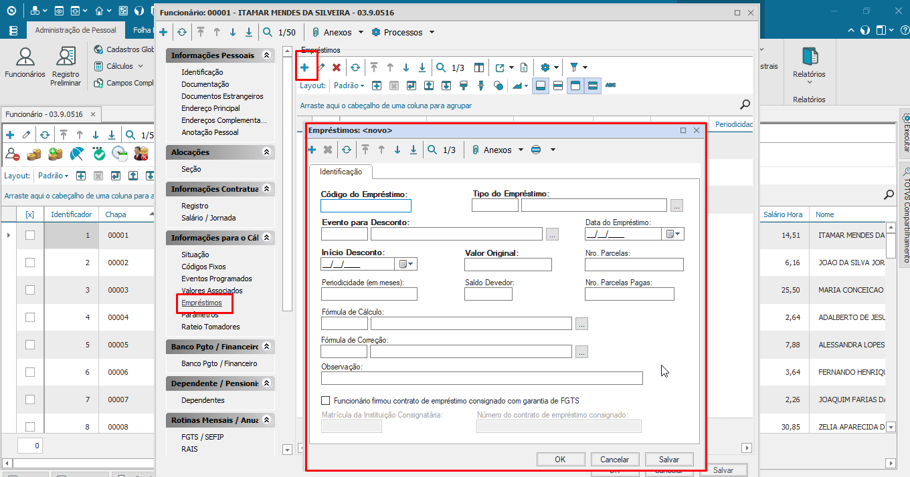Click plus icon in Empréstimos novo dialog toolbar
Screen dimensions: 910x477
(x=312, y=150)
